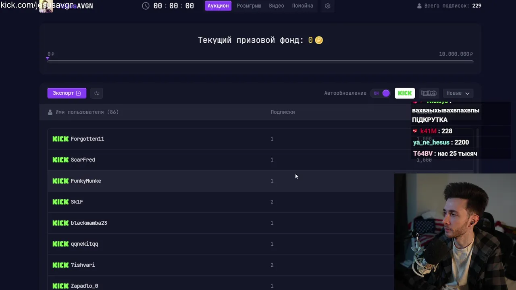Click the Экспорт button
The image size is (516, 290).
pyautogui.click(x=67, y=93)
